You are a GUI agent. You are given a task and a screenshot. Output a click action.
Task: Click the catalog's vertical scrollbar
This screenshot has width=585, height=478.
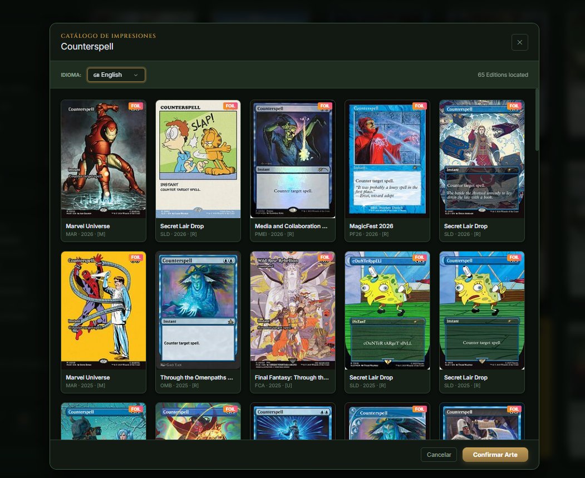(537, 120)
